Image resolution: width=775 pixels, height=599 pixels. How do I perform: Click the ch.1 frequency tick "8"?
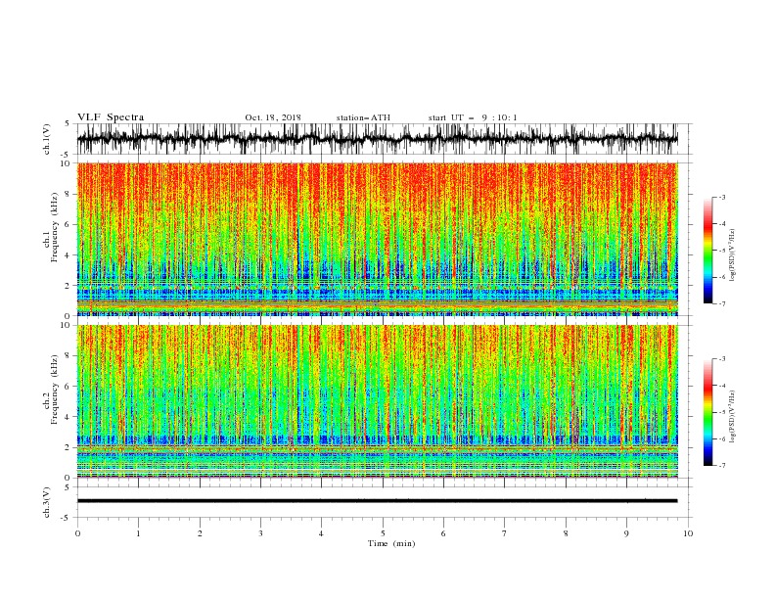(x=68, y=194)
